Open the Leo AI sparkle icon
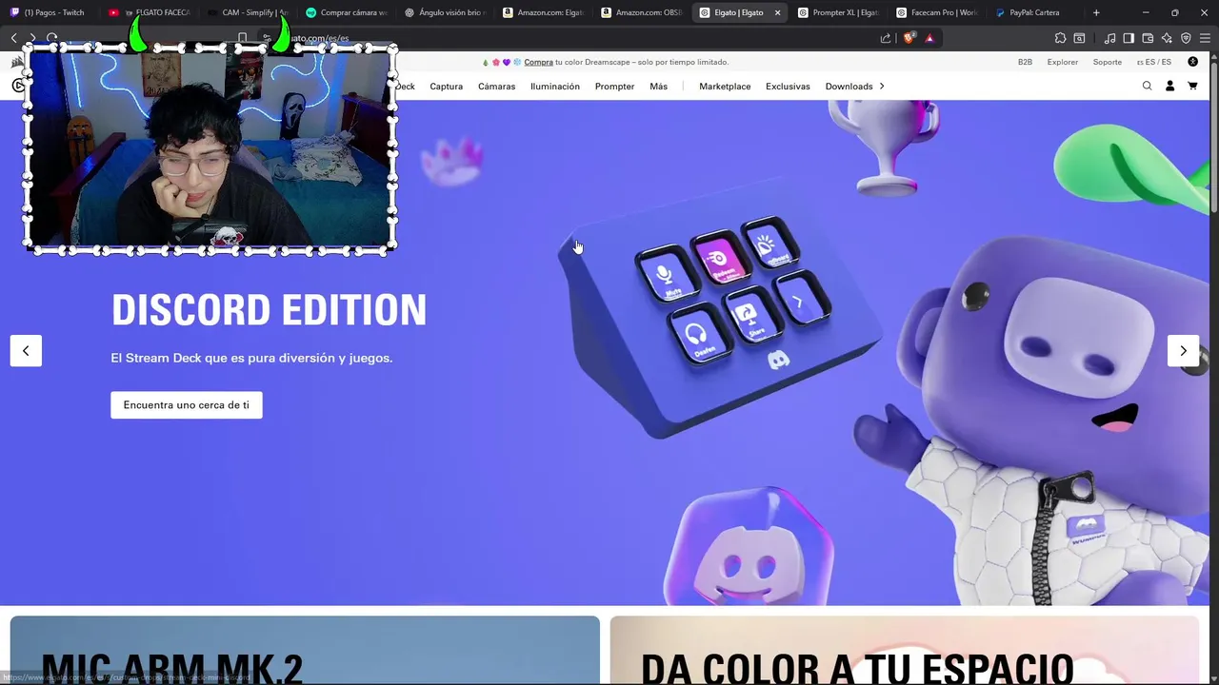This screenshot has height=685, width=1219. pos(1167,38)
